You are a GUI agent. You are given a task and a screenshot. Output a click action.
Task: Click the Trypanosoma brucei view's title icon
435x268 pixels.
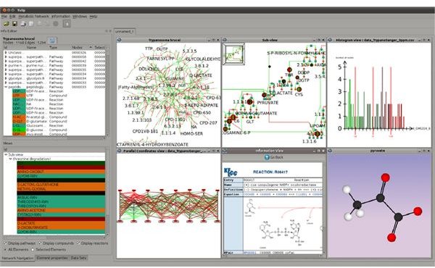tap(120, 40)
